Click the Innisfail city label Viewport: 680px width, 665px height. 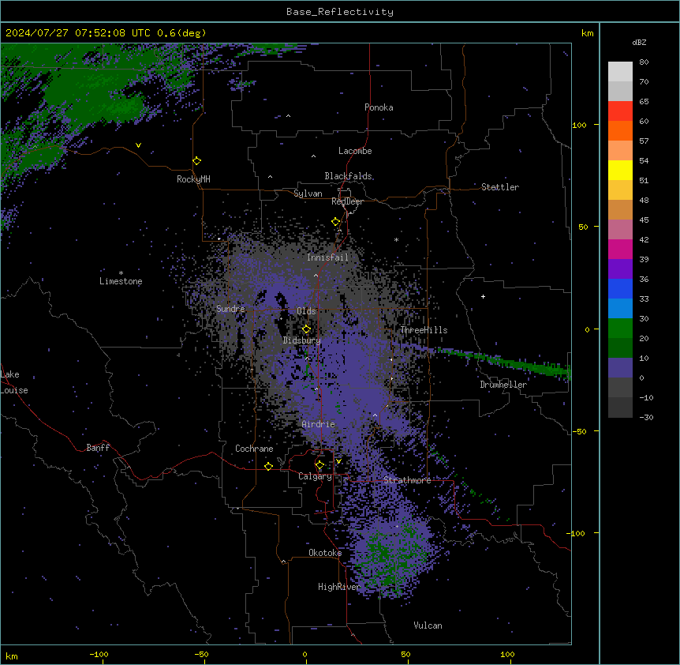coord(328,257)
